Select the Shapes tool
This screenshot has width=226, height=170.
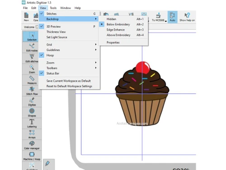[x=32, y=112]
